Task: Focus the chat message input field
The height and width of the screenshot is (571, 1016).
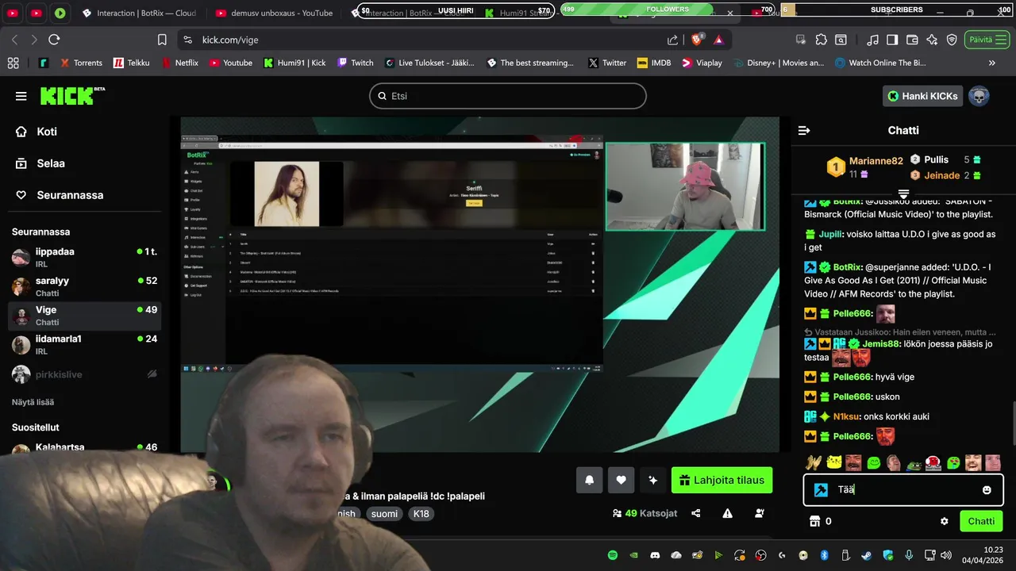Action: click(903, 490)
